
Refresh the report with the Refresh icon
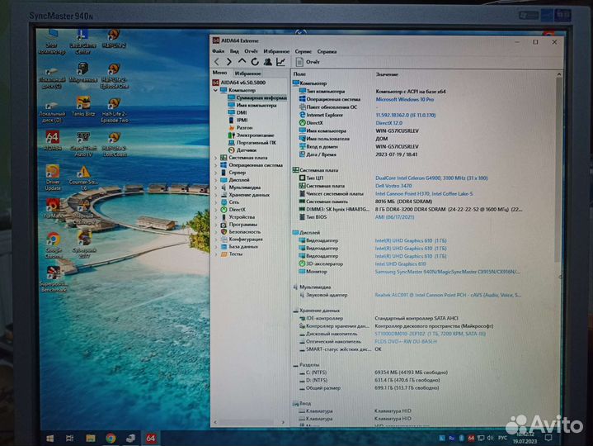pyautogui.click(x=255, y=62)
